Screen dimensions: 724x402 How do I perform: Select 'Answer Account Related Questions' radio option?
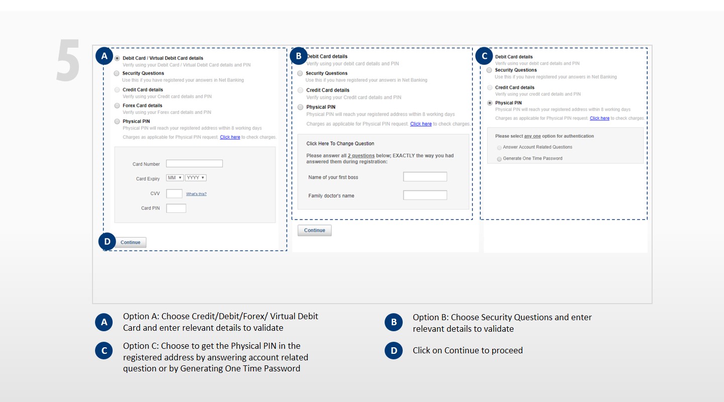coord(499,148)
